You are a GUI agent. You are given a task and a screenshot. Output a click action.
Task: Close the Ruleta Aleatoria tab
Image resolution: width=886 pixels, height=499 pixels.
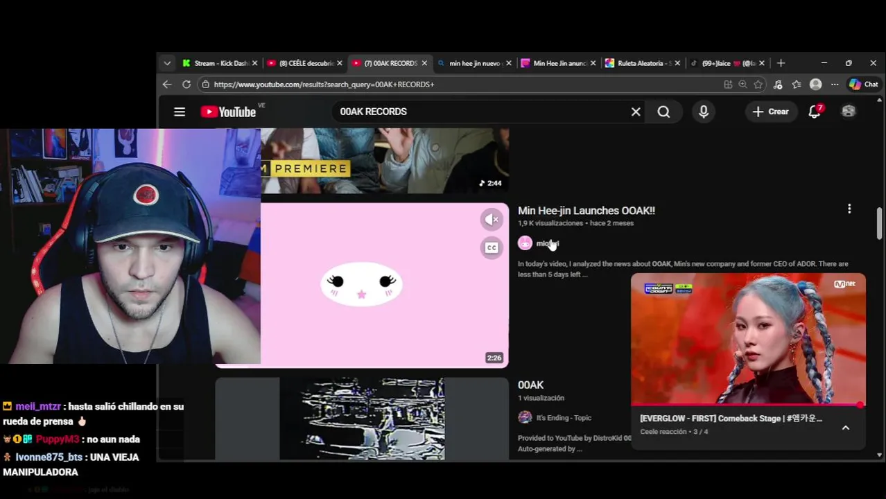click(x=677, y=63)
